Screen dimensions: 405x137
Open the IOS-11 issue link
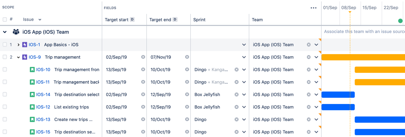click(x=43, y=82)
